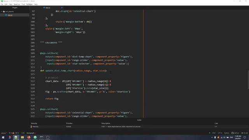The image size is (249, 140).
Task: Click line number 114 in the gutter
Action: pyautogui.click(x=33, y=71)
